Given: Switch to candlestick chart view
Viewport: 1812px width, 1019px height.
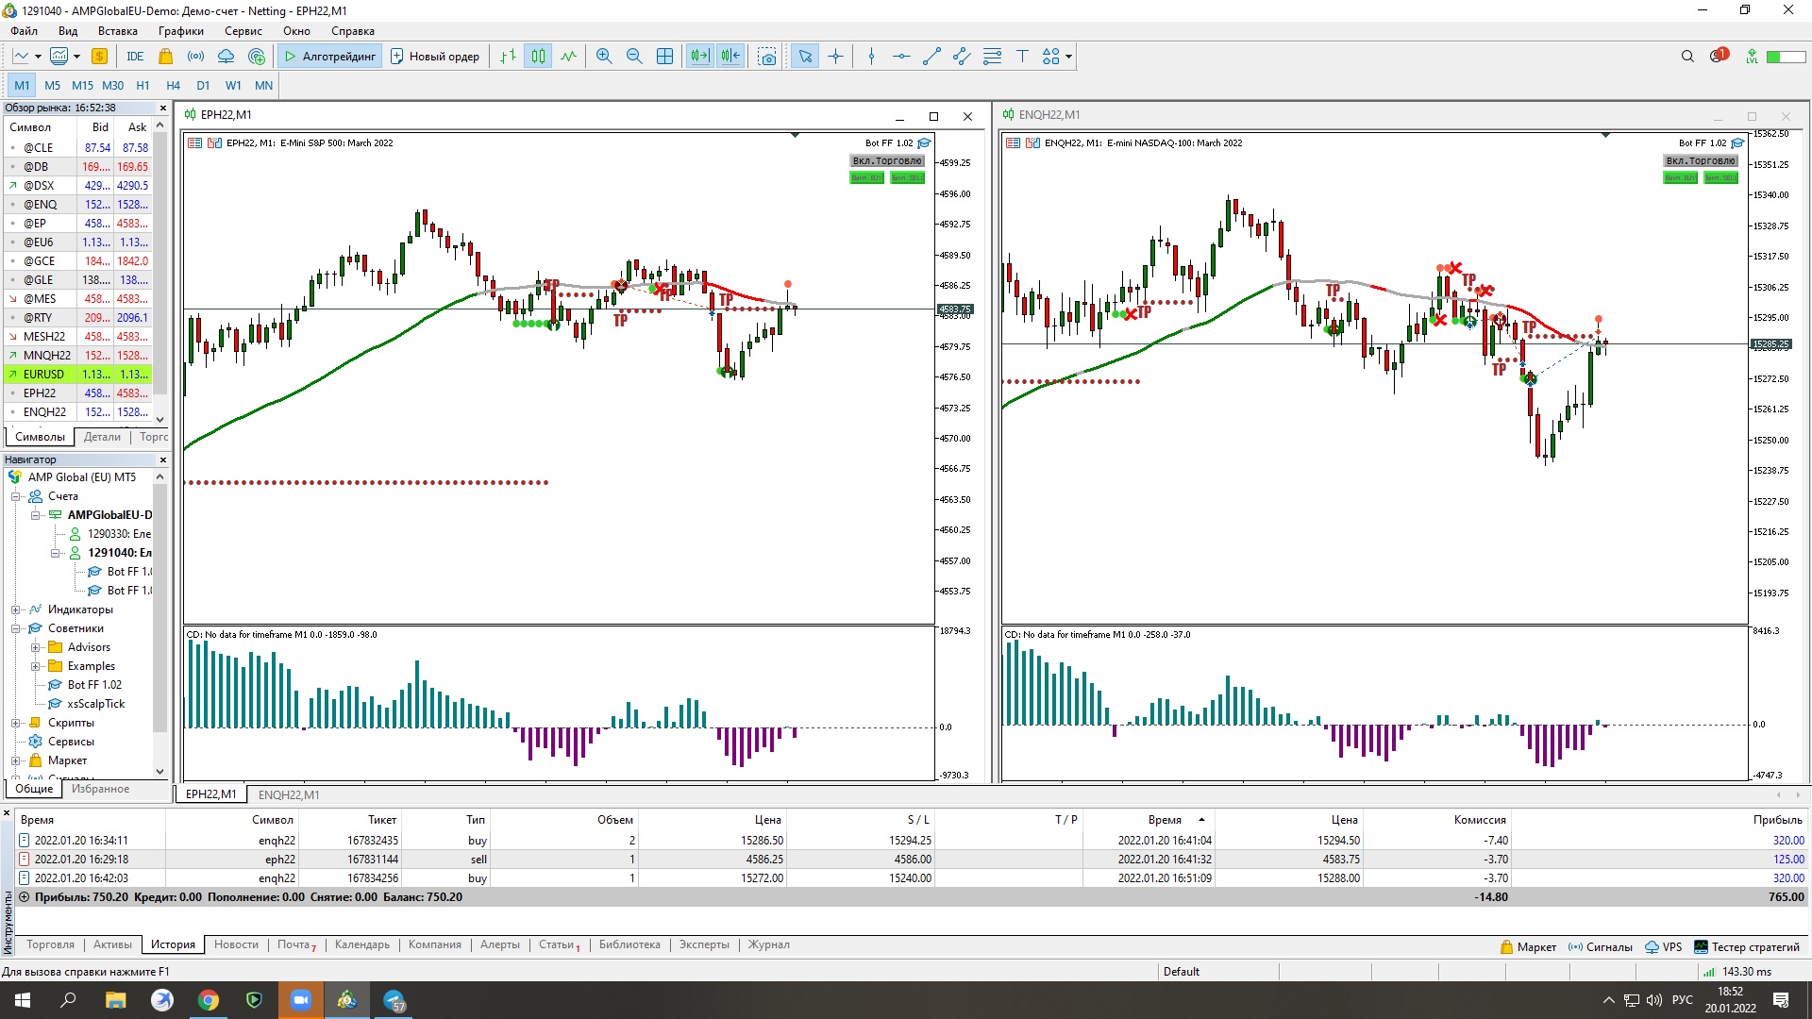Looking at the screenshot, I should pos(538,57).
